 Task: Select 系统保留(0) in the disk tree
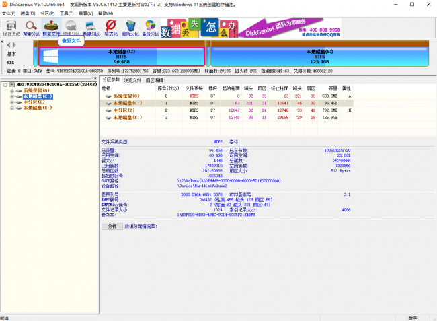pos(36,90)
